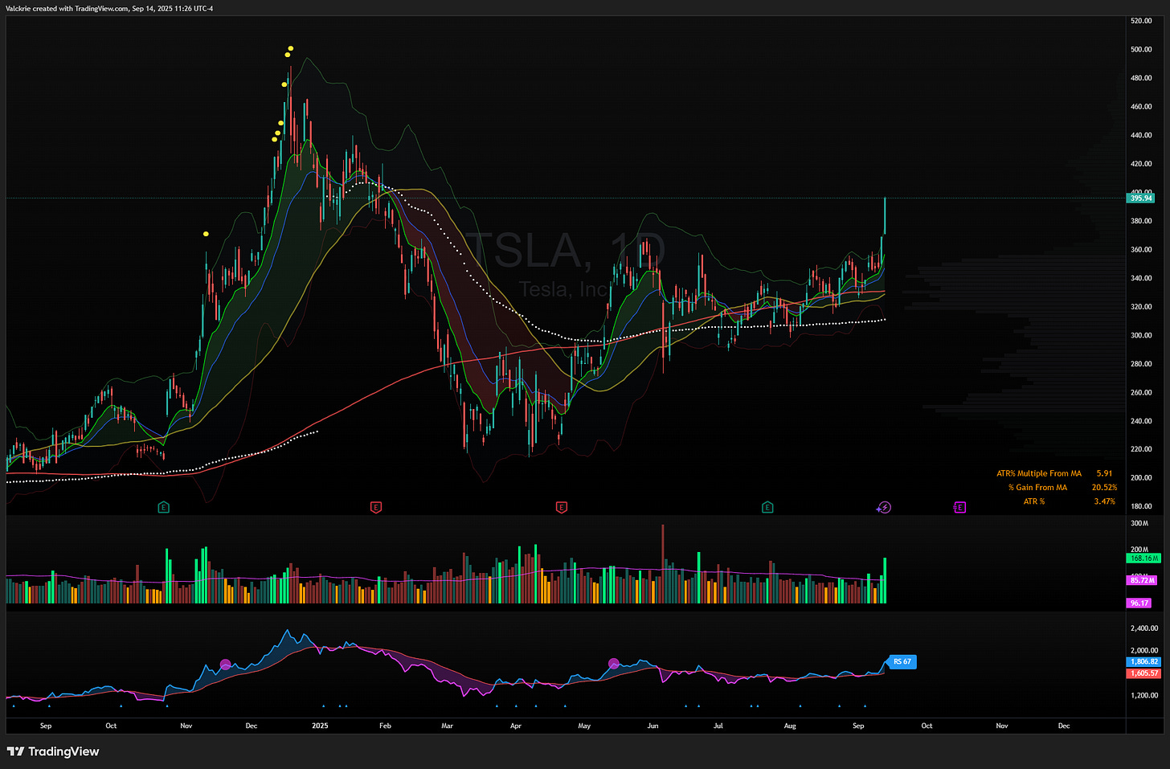
Task: Click the 300M volume axis label
Action: 1139,523
